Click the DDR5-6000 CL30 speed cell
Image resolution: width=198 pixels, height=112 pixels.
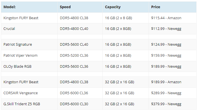[80, 104]
